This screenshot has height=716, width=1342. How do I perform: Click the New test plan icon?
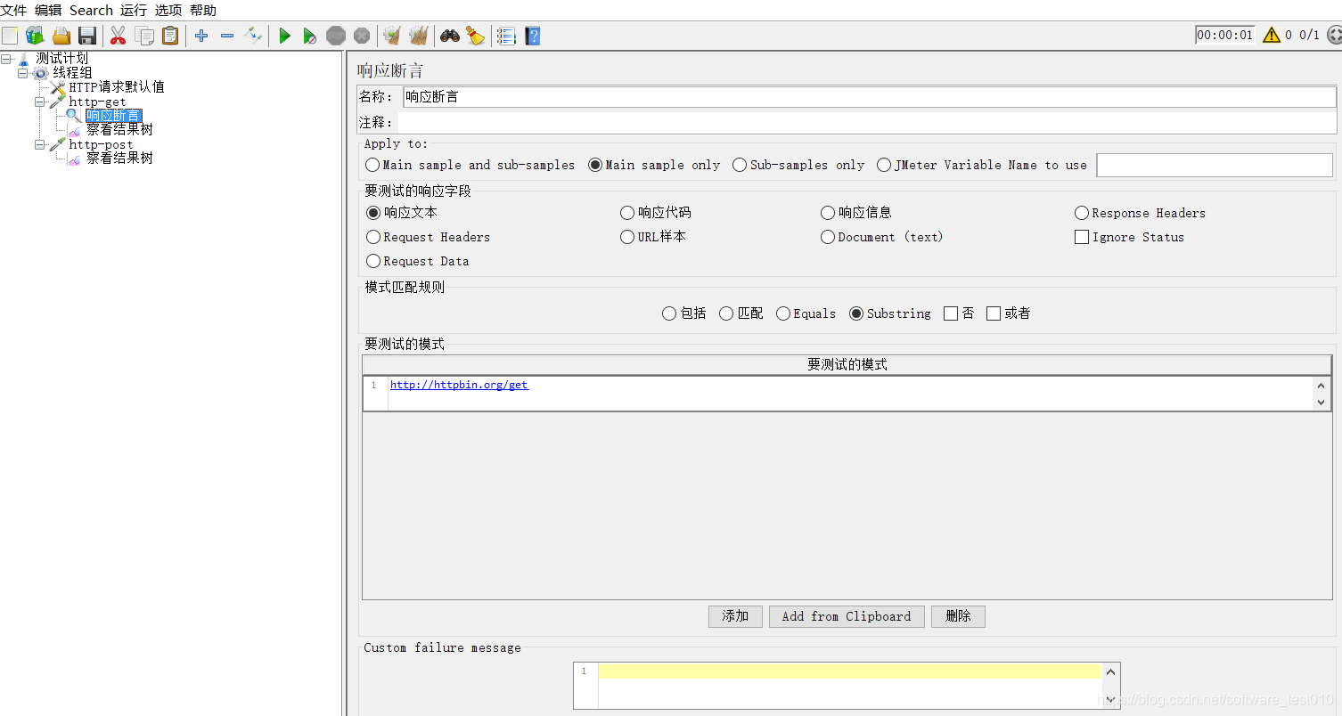10,36
